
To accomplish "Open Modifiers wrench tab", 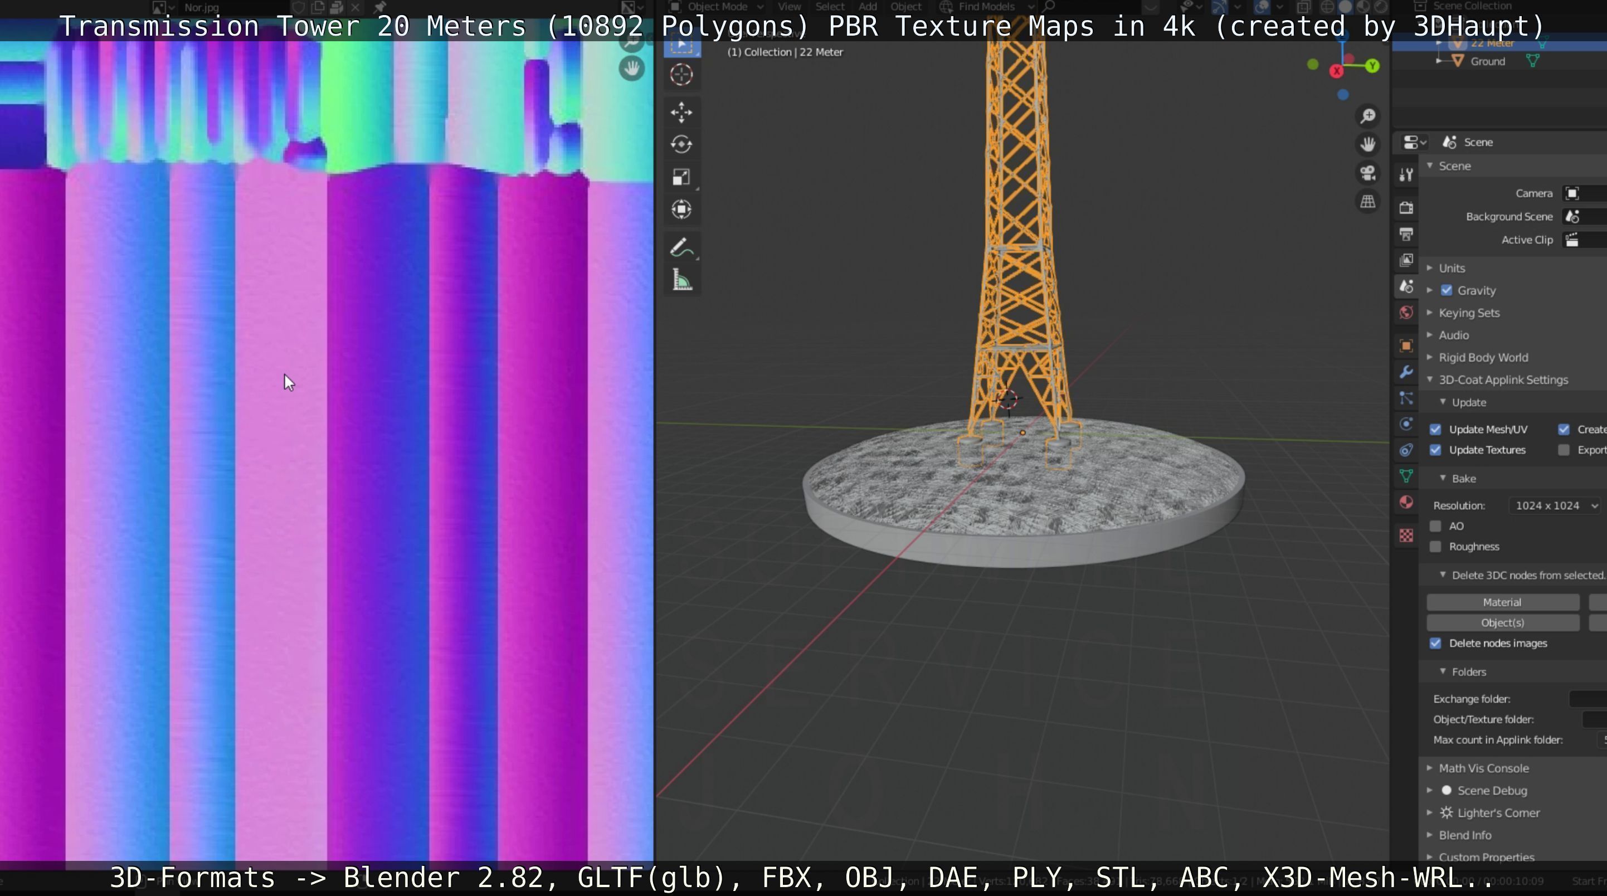I will 1406,372.
